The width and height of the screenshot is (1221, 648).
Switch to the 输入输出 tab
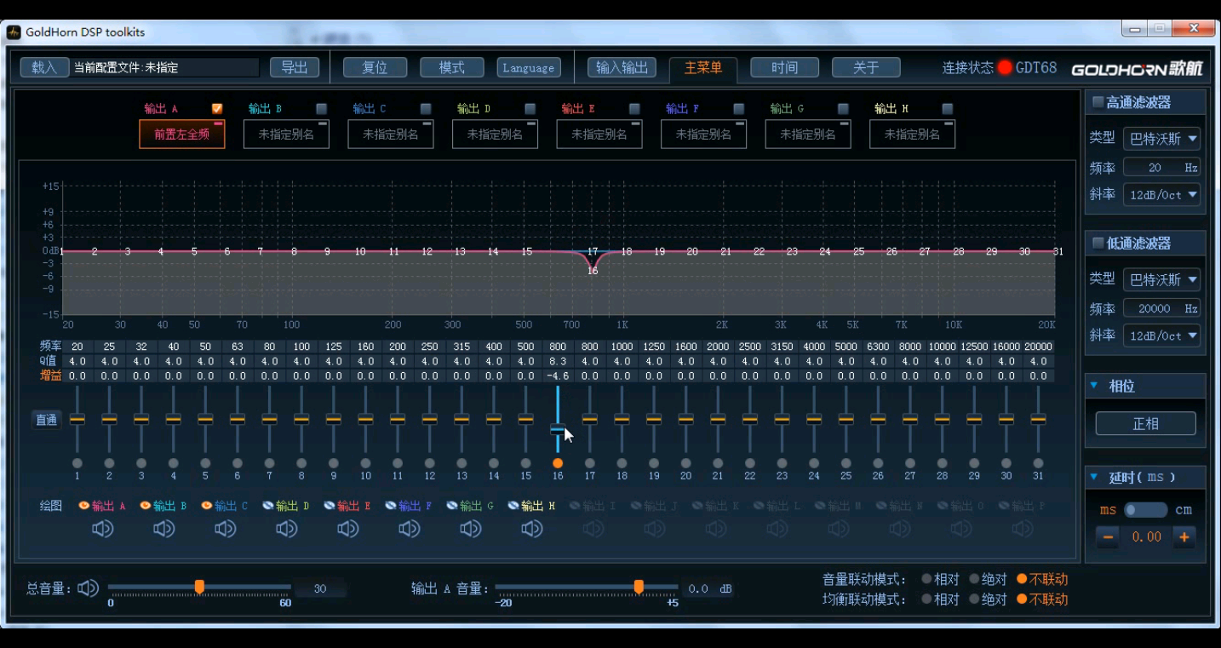click(x=622, y=68)
